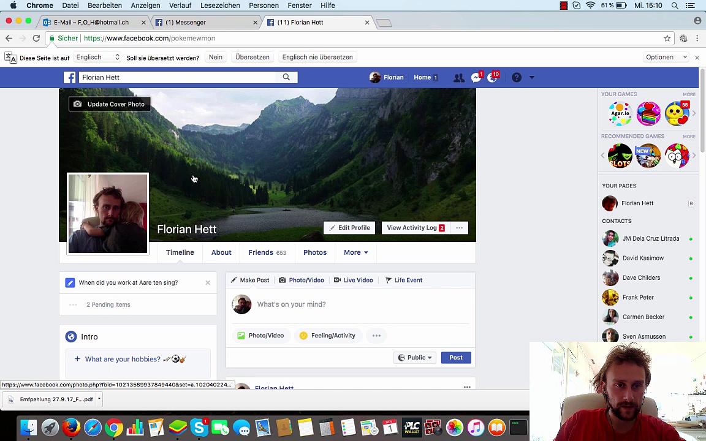
Task: Open the translate bar Optionen dropdown
Action: point(666,57)
